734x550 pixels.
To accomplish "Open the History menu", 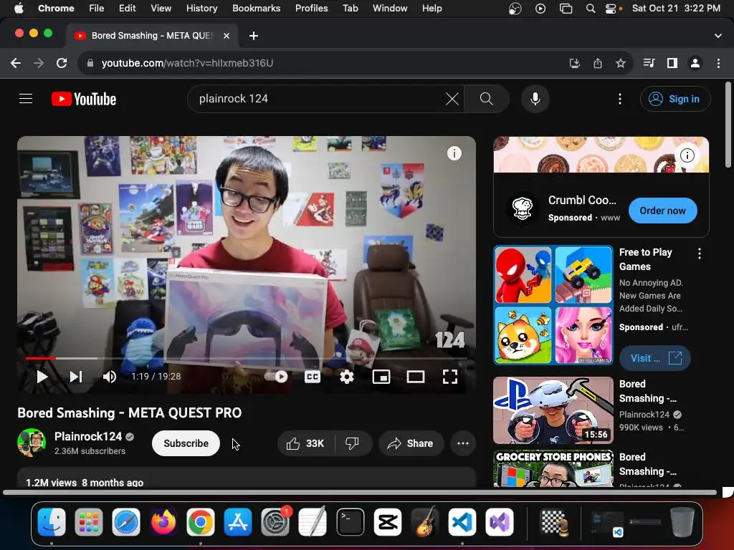I will [201, 9].
